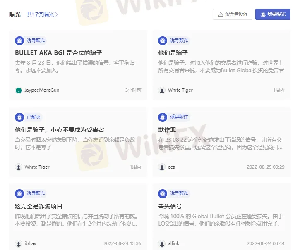
Task: Click the alarm icon in 我要曝光 button
Action: 263,14
